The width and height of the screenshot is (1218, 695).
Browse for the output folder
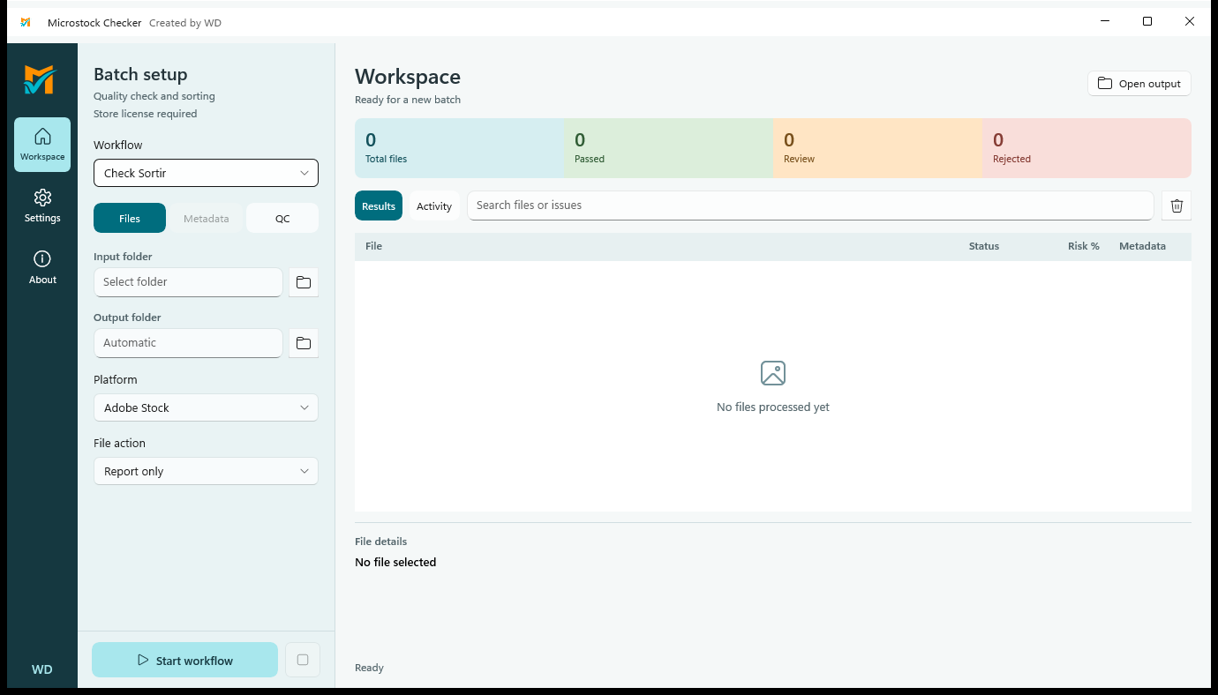[304, 343]
